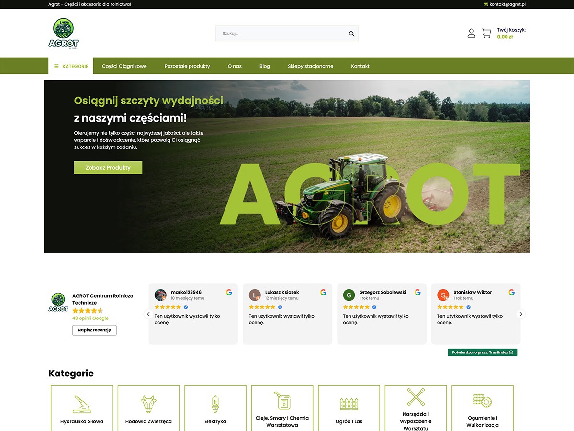
Task: Click the Stanisław Wiktor reviewer name
Action: [473, 292]
